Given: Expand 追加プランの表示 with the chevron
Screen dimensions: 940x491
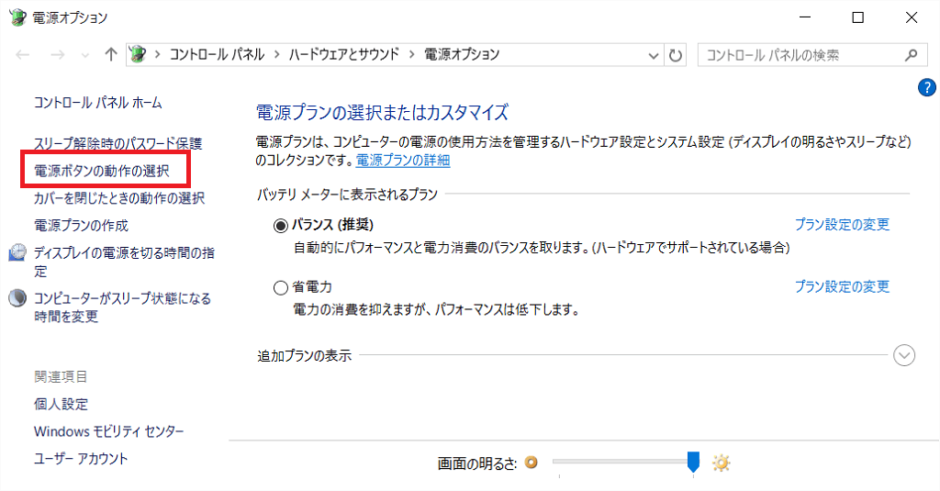Looking at the screenshot, I should click(904, 355).
